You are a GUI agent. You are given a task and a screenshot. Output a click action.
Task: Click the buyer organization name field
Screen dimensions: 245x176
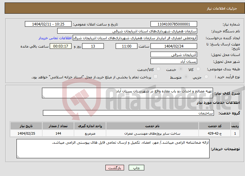tap(127, 31)
